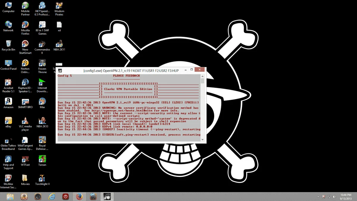
Task: Open the Tarzan desktop shortcut
Action: click(42, 160)
